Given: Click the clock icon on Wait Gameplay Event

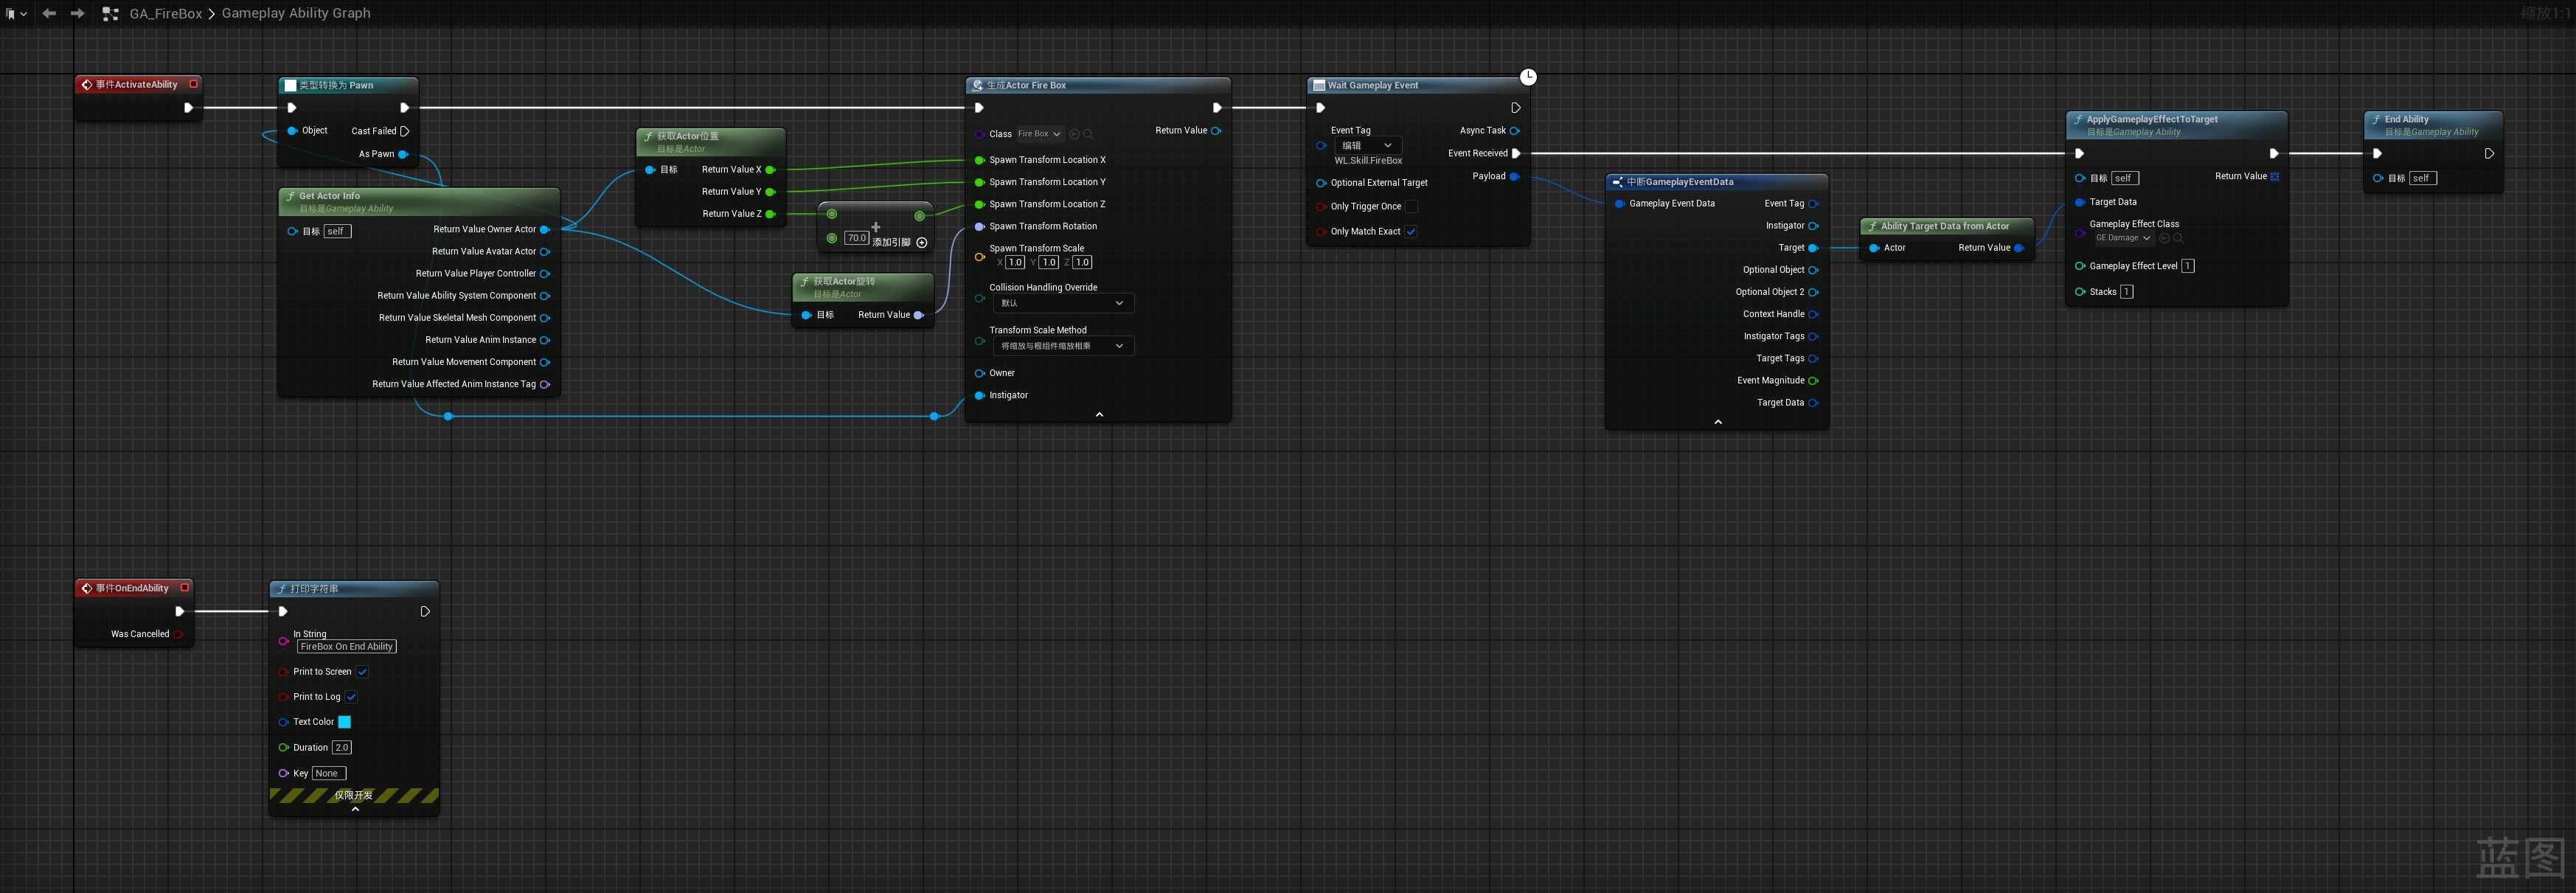Looking at the screenshot, I should (1528, 77).
